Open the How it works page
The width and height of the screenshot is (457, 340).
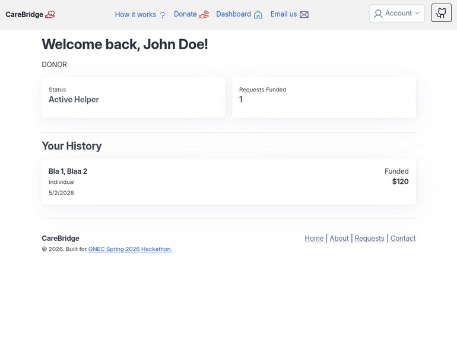(x=135, y=15)
